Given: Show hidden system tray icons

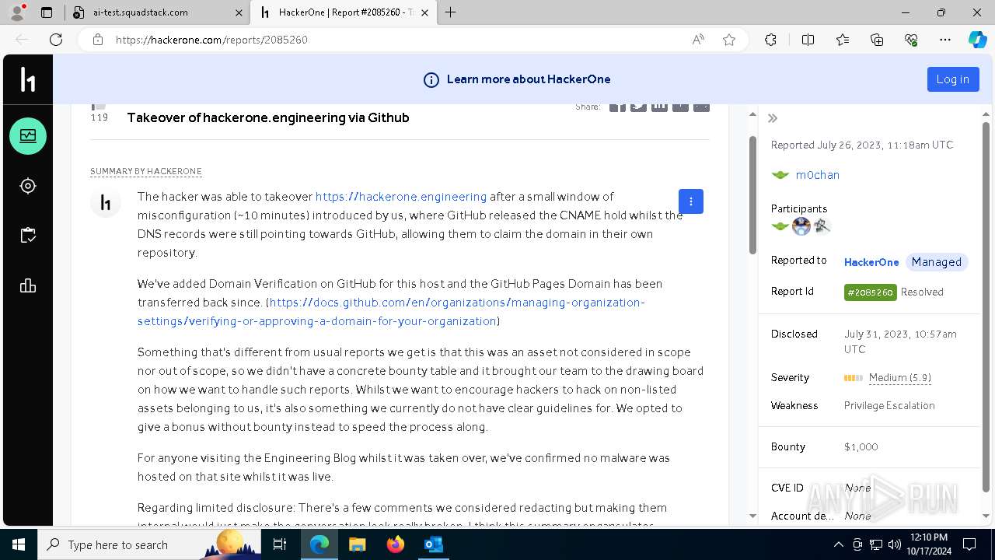Looking at the screenshot, I should click(x=838, y=544).
